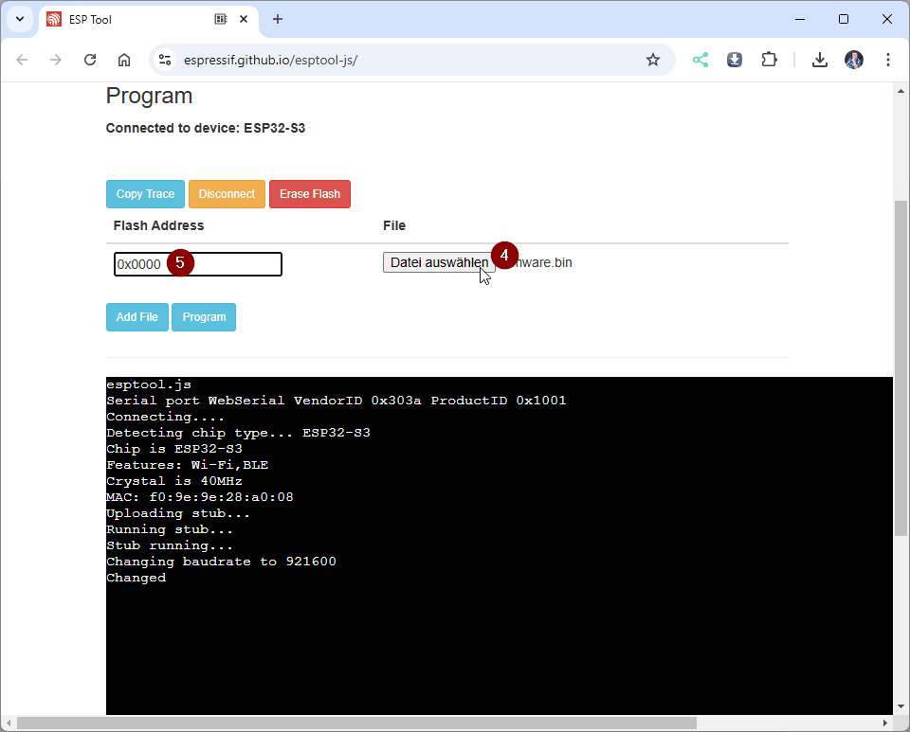This screenshot has width=910, height=732.
Task: Click Datei auswählen to choose a file
Action: point(438,262)
